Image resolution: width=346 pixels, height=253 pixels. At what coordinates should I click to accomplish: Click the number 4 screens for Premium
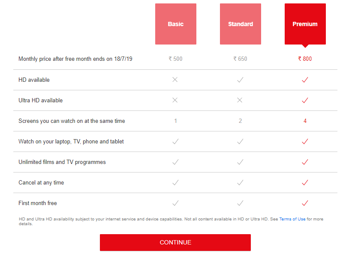coord(305,121)
